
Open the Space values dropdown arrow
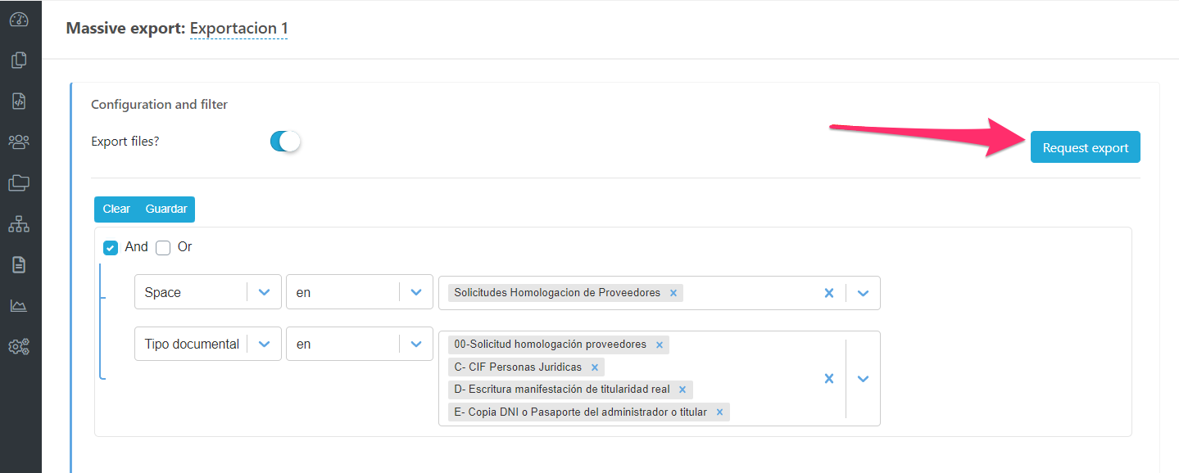click(863, 293)
